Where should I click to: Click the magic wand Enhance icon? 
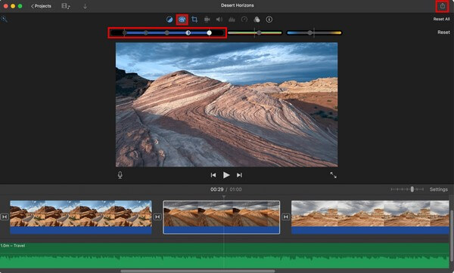(4, 20)
